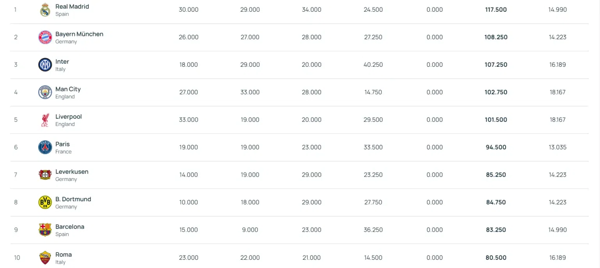Screen dimensions: 600x268
Task: Click the Liverpool club crest
Action: [45, 120]
